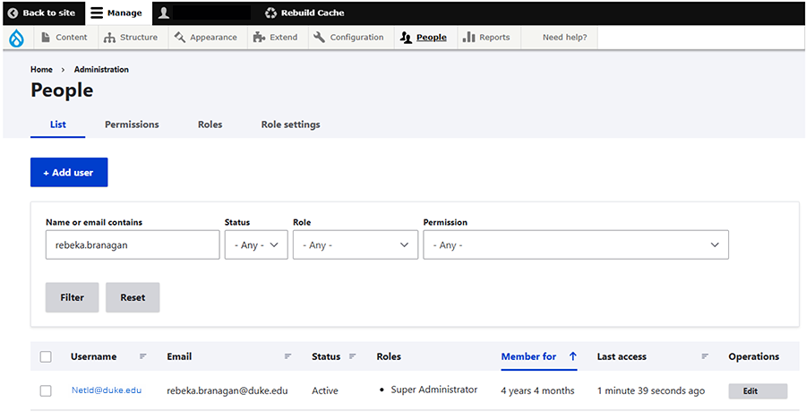The image size is (806, 420).
Task: Open the Structure admin menu
Action: pos(131,38)
